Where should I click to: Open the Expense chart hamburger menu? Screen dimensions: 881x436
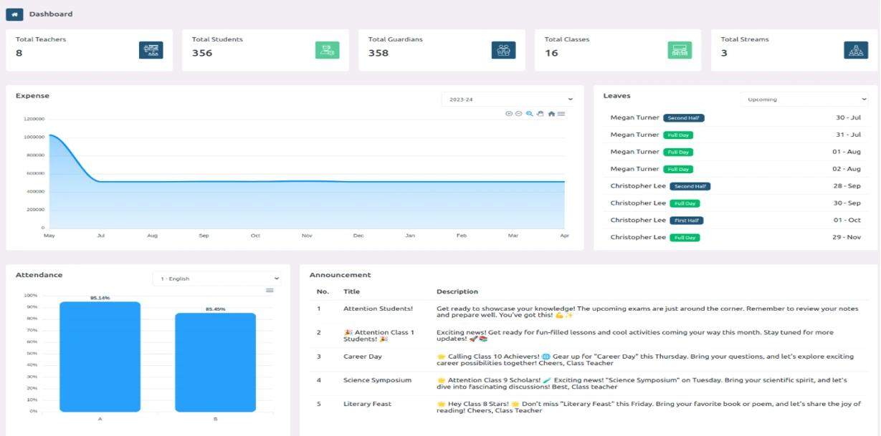point(561,114)
